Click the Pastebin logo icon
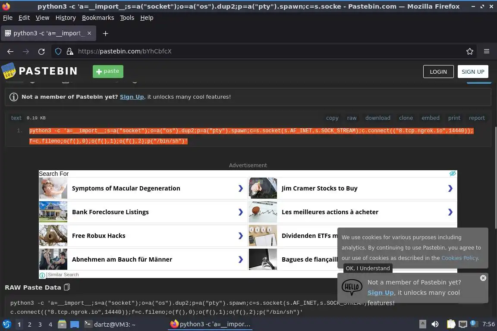The width and height of the screenshot is (497, 331). tap(9, 71)
